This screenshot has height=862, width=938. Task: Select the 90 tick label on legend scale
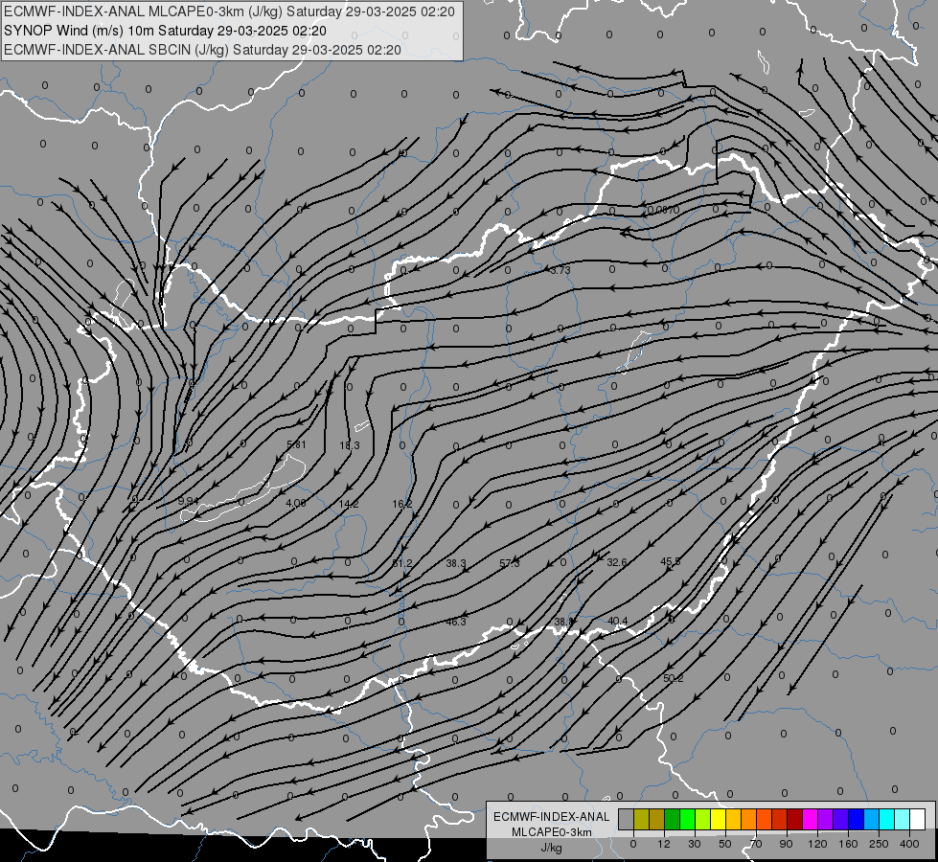coord(786,844)
